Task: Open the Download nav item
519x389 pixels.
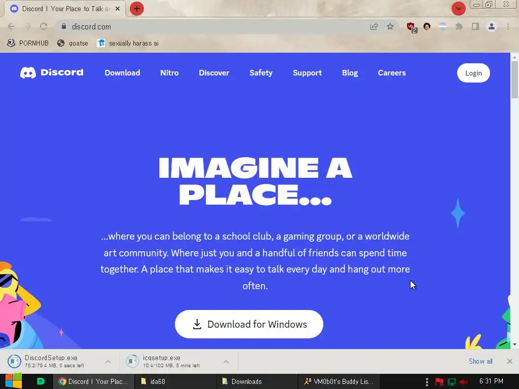Action: click(122, 73)
